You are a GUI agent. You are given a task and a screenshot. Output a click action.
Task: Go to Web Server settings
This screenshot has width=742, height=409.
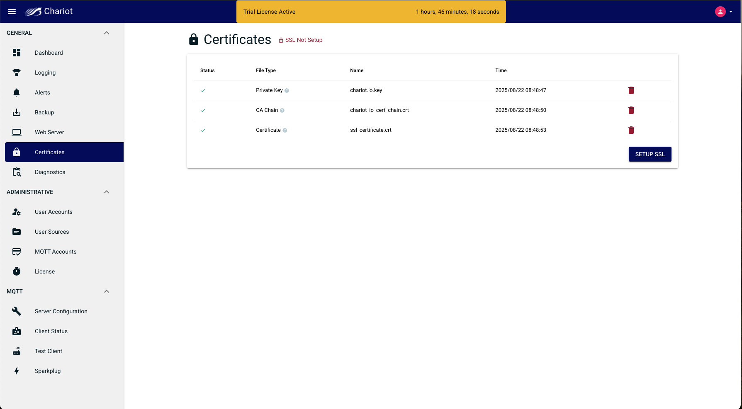tap(49, 132)
